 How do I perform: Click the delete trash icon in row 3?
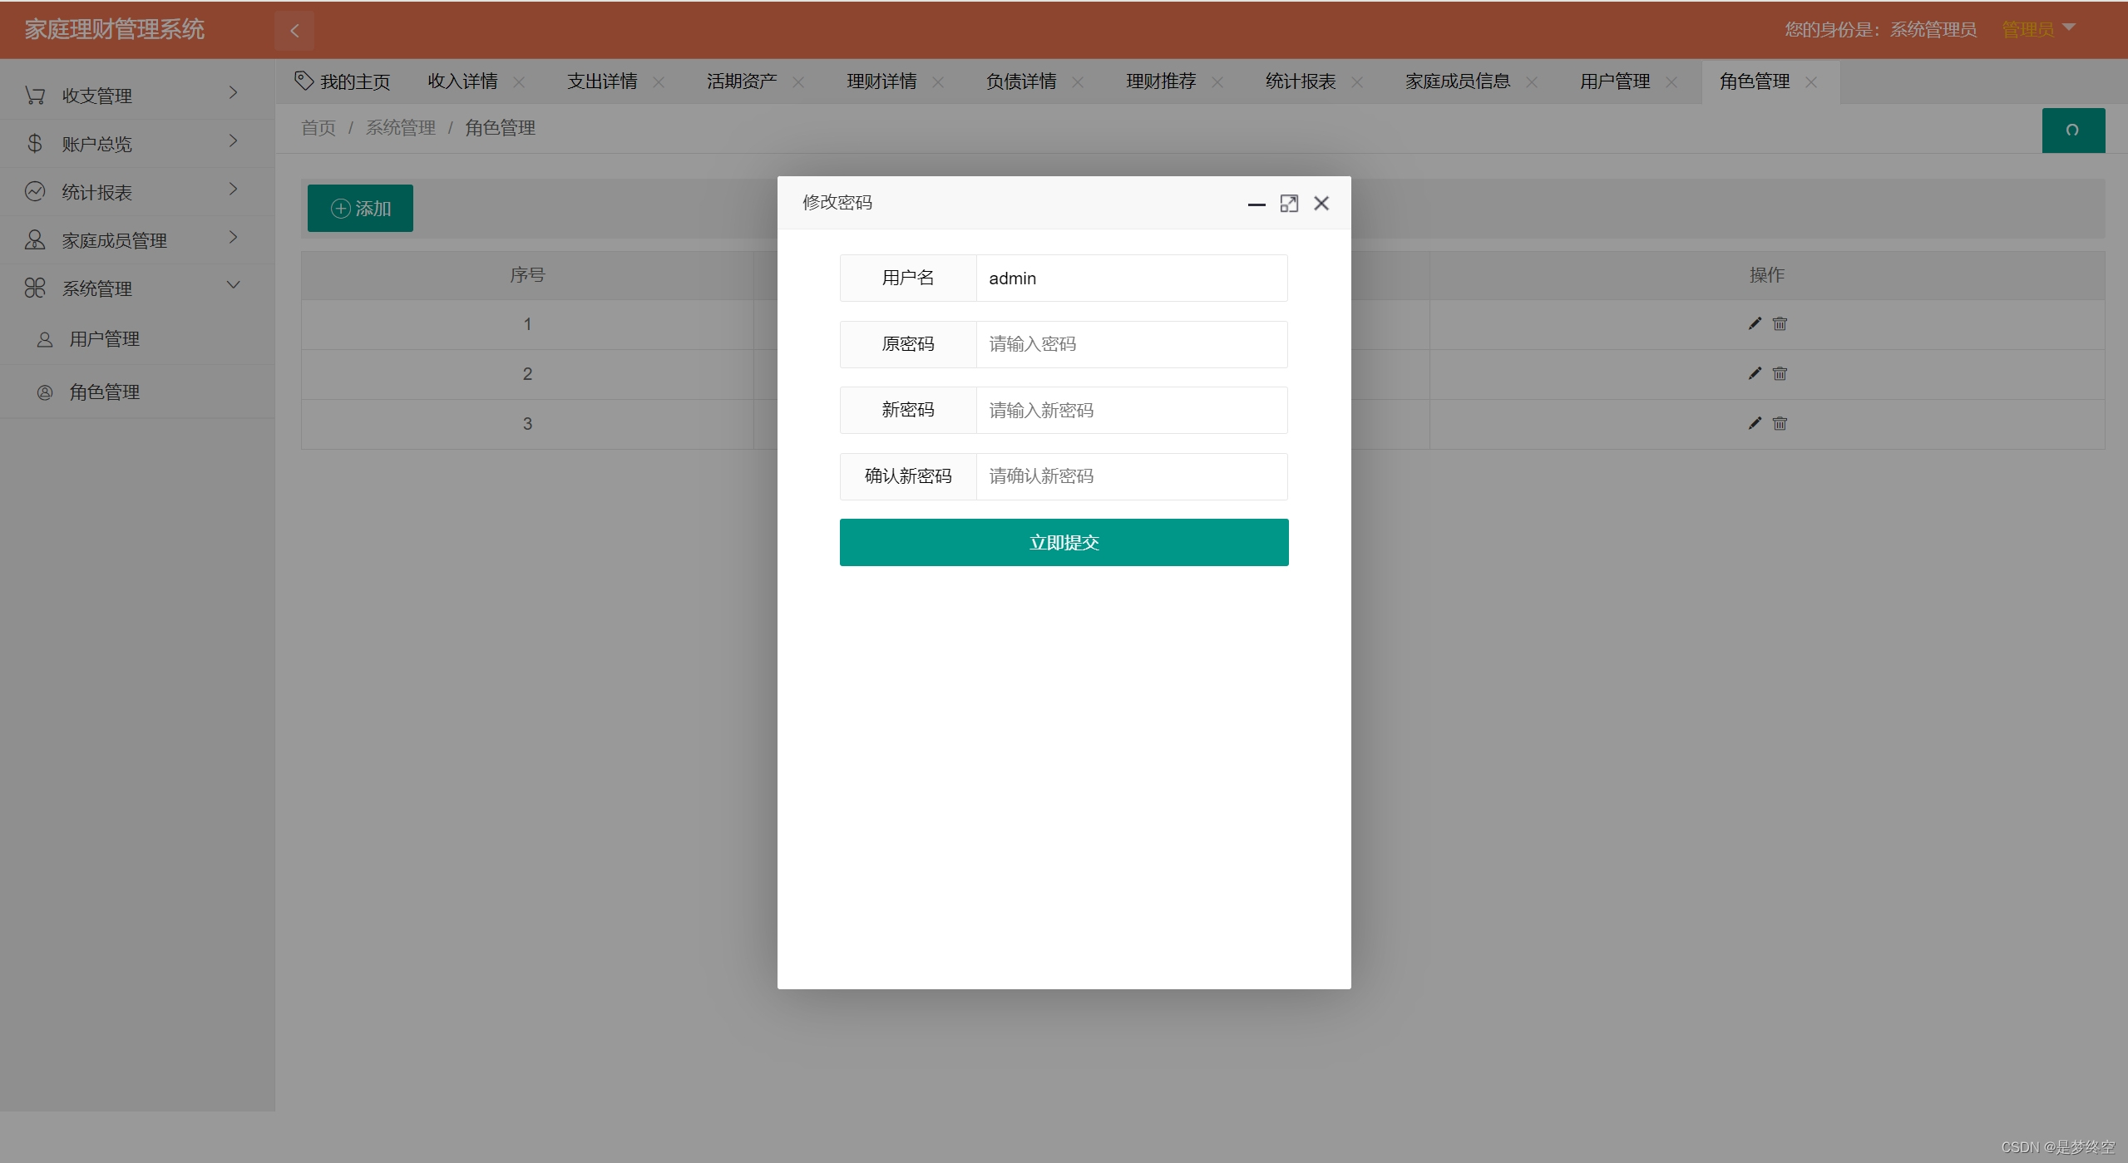tap(1780, 423)
